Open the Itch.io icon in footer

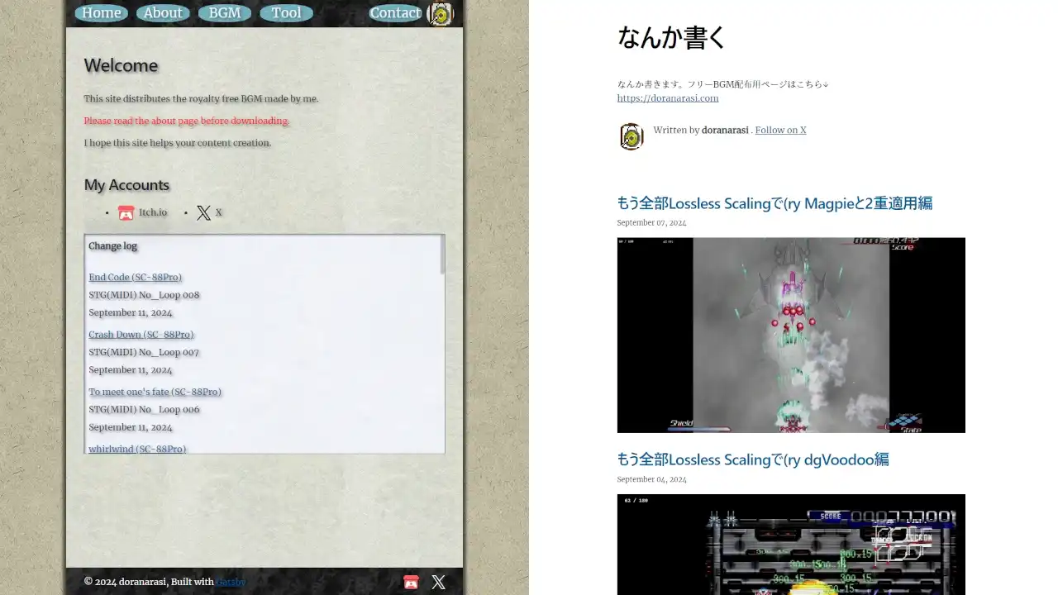(x=411, y=582)
